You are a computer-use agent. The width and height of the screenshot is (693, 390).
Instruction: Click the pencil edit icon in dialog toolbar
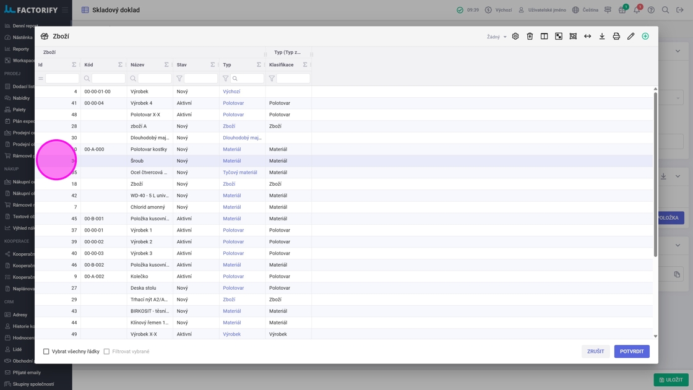pos(631,37)
